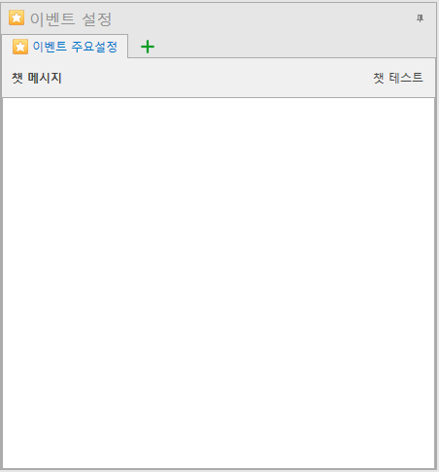Unpin the 이벤트 설정 panel

click(420, 18)
